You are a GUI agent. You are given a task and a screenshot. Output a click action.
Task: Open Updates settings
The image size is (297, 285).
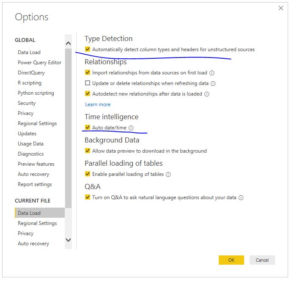pos(27,134)
